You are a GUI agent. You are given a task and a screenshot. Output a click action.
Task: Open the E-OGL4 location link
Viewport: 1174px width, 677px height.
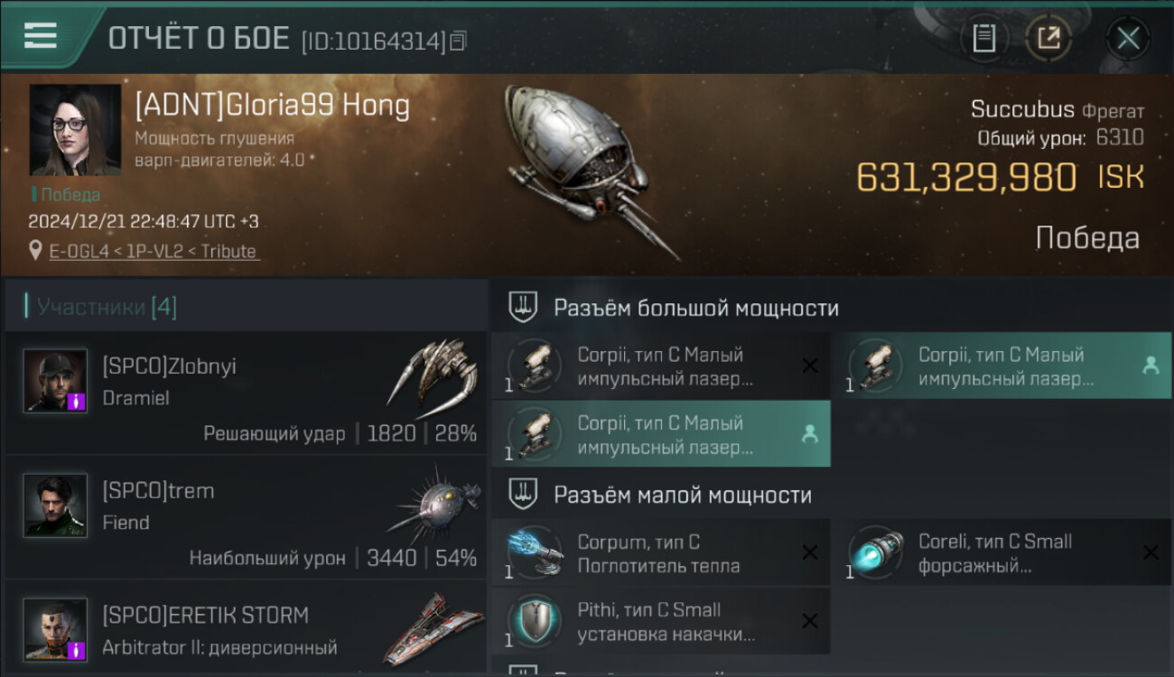(154, 251)
